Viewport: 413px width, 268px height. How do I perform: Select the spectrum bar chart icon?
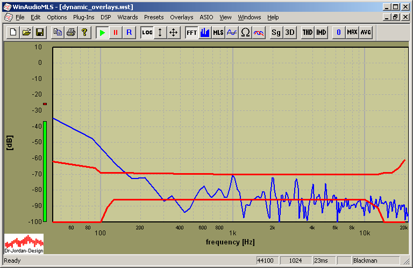pyautogui.click(x=205, y=32)
